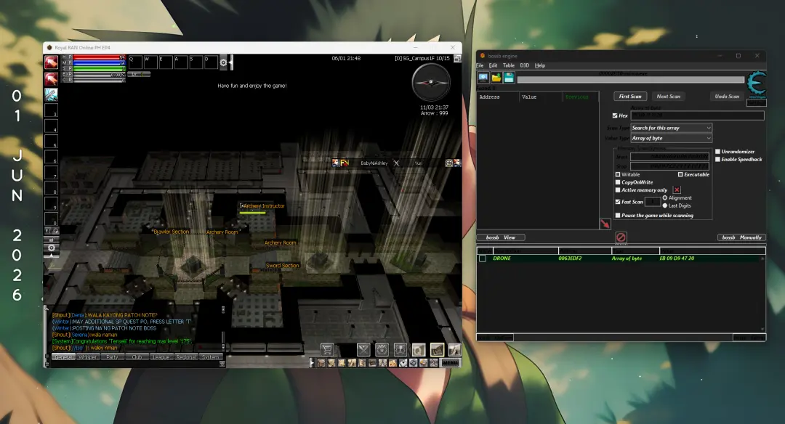This screenshot has width=785, height=424.
Task: Click the icon at the game window's top-right corner
Action: point(457,59)
